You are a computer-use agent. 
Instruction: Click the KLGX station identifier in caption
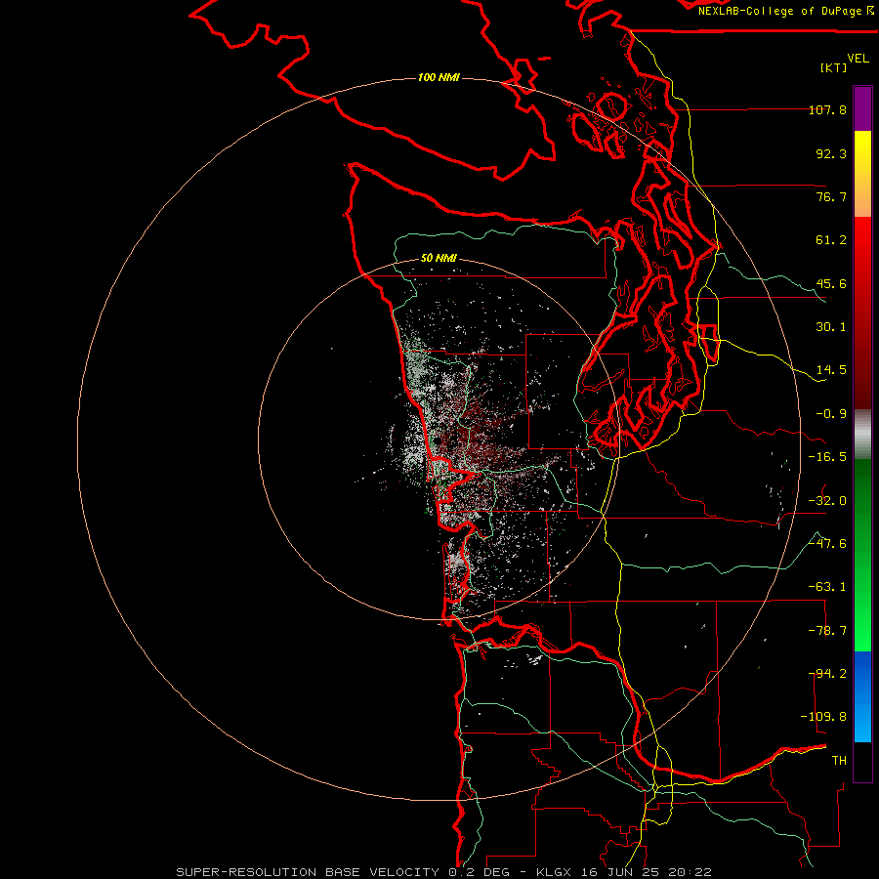554,872
